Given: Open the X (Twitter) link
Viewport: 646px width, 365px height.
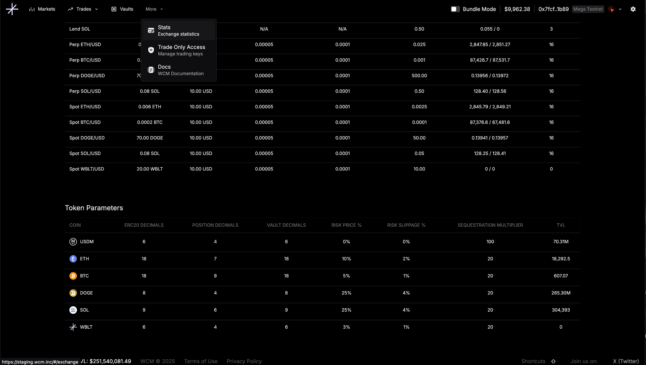Looking at the screenshot, I should (625, 361).
